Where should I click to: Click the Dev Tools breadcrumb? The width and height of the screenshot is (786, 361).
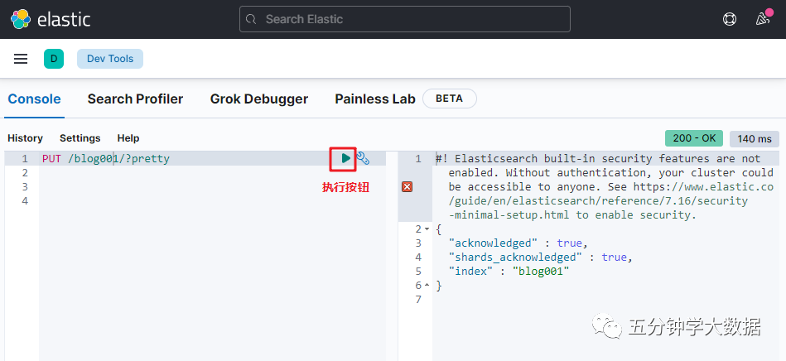pos(110,58)
